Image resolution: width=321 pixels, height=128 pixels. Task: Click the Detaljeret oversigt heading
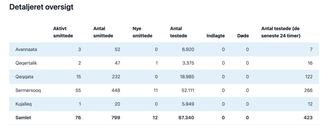(x=41, y=7)
